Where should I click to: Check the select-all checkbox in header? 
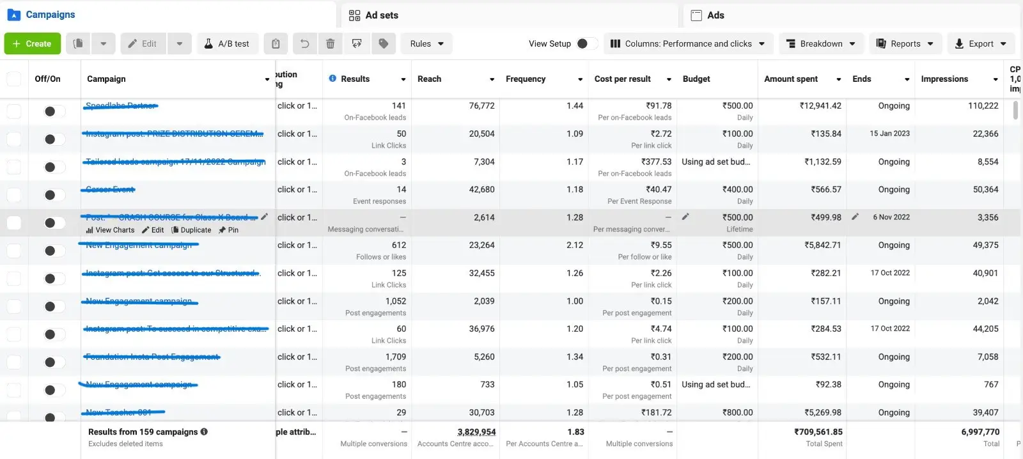[13, 79]
